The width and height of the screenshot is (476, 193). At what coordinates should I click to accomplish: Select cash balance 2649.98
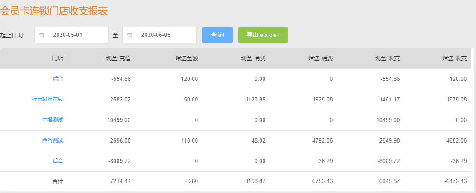click(389, 140)
